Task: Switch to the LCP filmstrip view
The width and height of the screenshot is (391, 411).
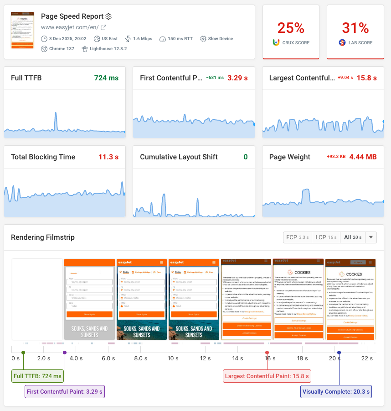Action: [326, 237]
